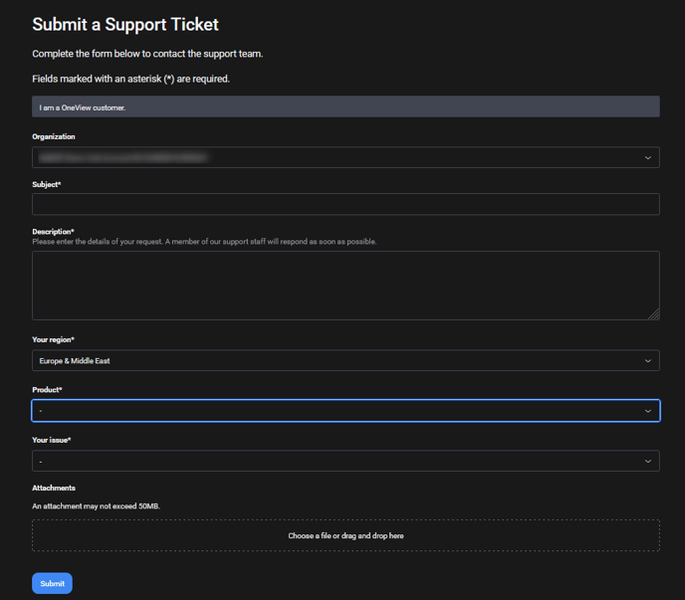This screenshot has width=685, height=600.
Task: Select the blurred Organization value
Action: click(123, 157)
